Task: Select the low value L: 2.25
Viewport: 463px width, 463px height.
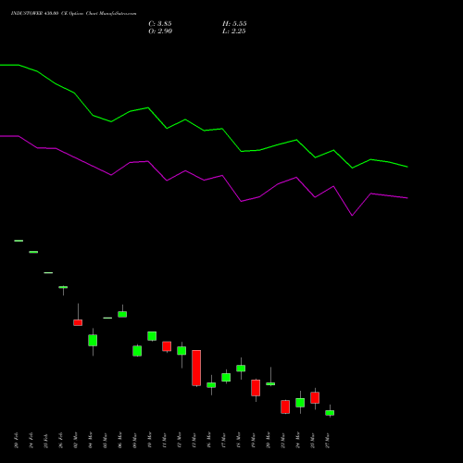Action: click(x=234, y=31)
